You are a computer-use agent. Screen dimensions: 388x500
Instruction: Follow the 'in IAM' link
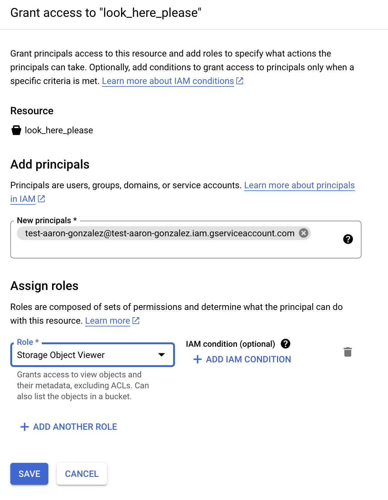coord(23,199)
